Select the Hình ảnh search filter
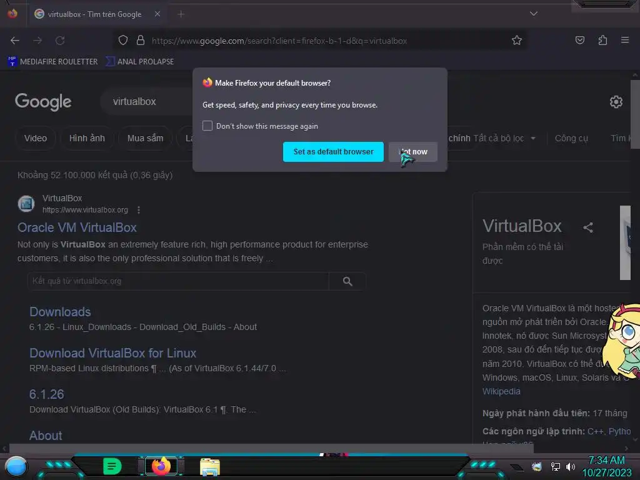This screenshot has height=480, width=640. tap(87, 138)
